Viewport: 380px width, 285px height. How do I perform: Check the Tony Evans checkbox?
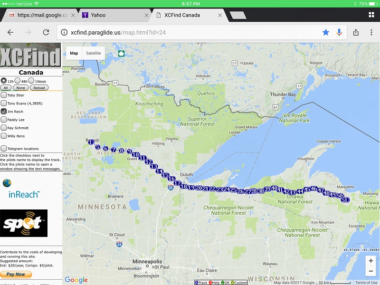(4, 103)
